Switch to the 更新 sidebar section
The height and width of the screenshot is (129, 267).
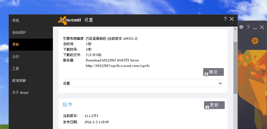[x=16, y=45]
